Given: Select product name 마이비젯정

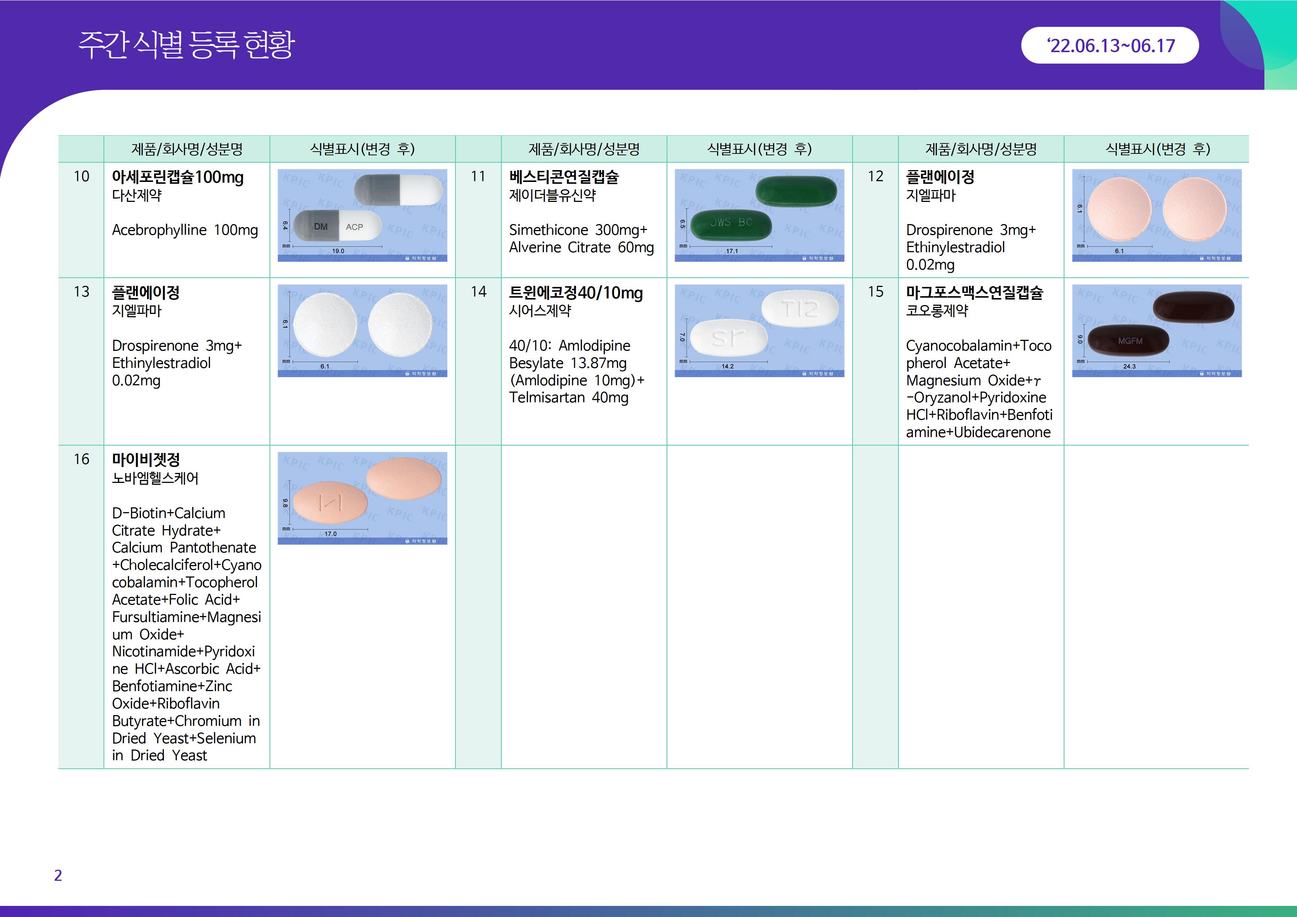Looking at the screenshot, I should 146,460.
